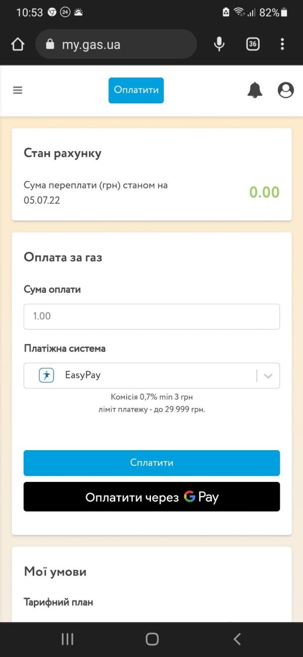Tap the EasyPay logo in payment selector
303x657 pixels.
[46, 375]
